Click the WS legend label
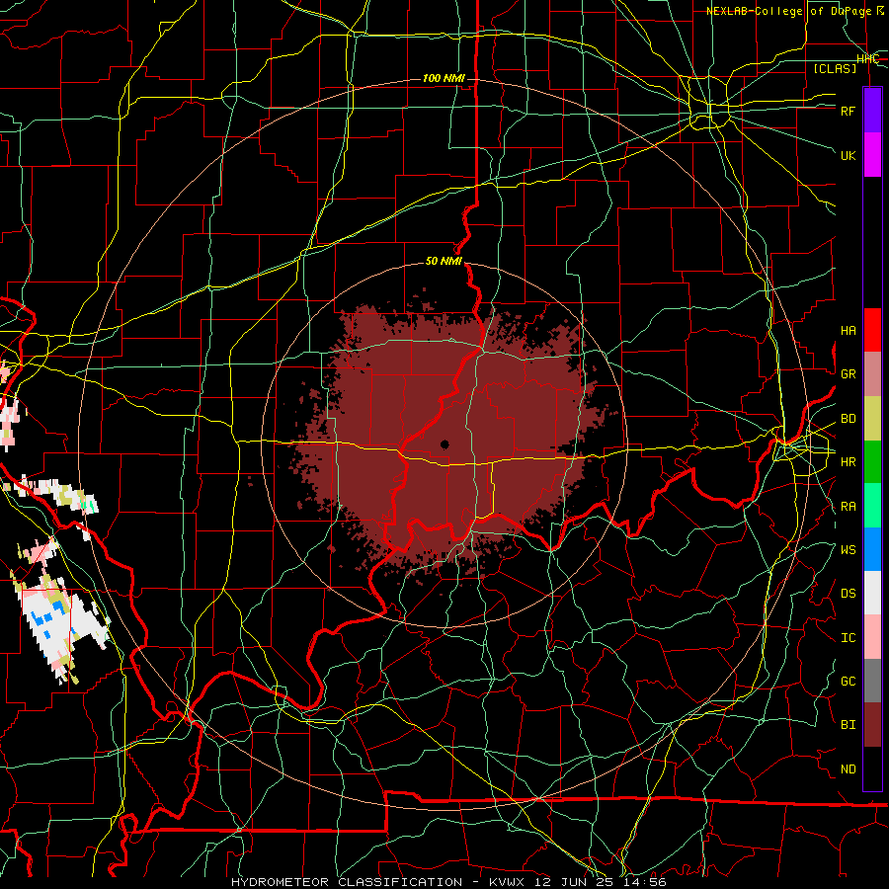 pos(848,550)
